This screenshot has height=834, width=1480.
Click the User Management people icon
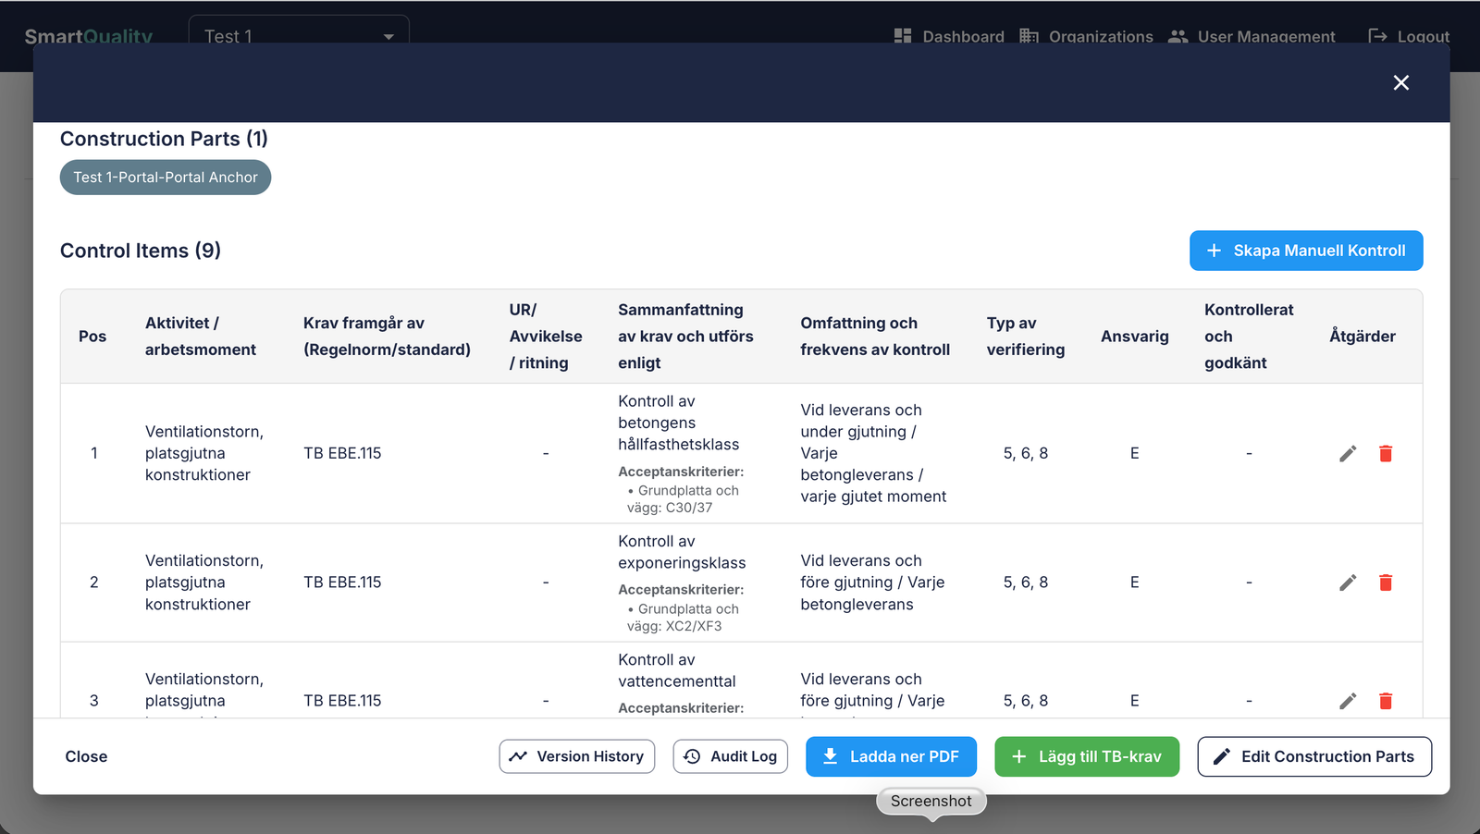(1178, 36)
